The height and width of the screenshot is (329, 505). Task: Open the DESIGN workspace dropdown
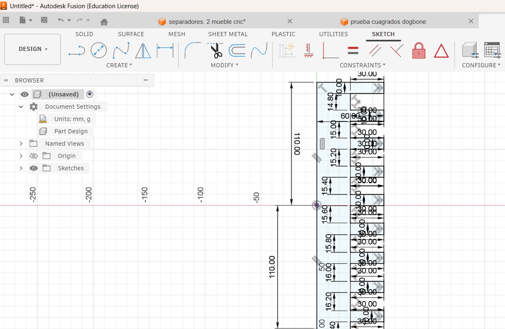pyautogui.click(x=32, y=49)
